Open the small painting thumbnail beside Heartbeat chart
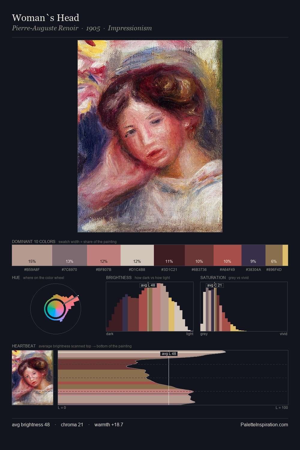The width and height of the screenshot is (300, 450). point(32,378)
